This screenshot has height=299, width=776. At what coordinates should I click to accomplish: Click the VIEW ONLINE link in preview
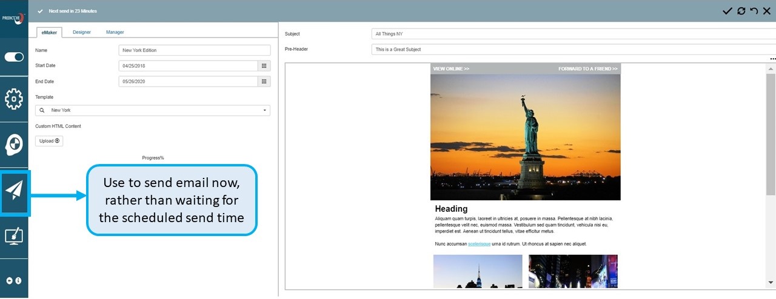(451, 69)
